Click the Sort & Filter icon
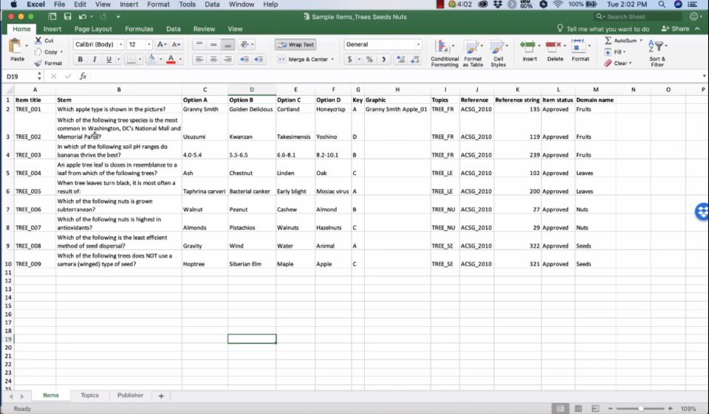This screenshot has height=414, width=709. pyautogui.click(x=657, y=48)
